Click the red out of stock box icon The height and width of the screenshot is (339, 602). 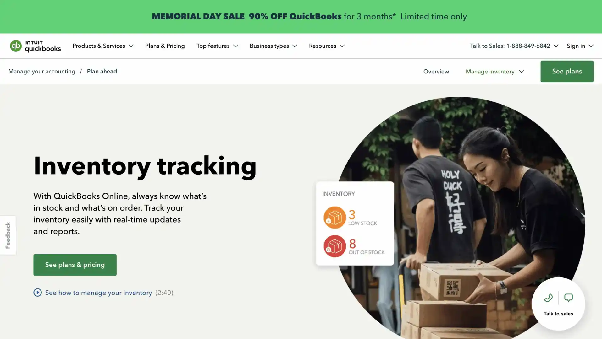(x=334, y=246)
